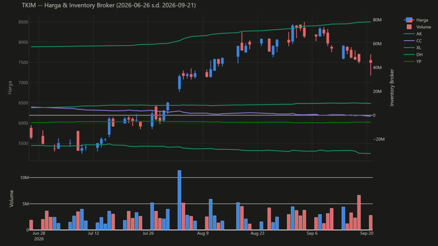Hide the DH broker legend entry

(x=413, y=55)
